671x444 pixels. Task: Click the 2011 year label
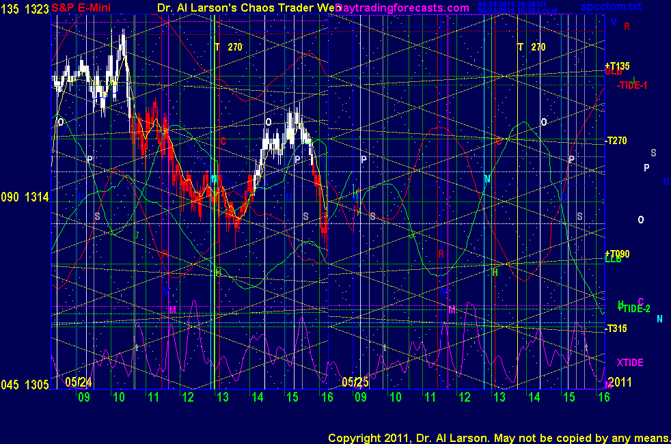pos(620,382)
